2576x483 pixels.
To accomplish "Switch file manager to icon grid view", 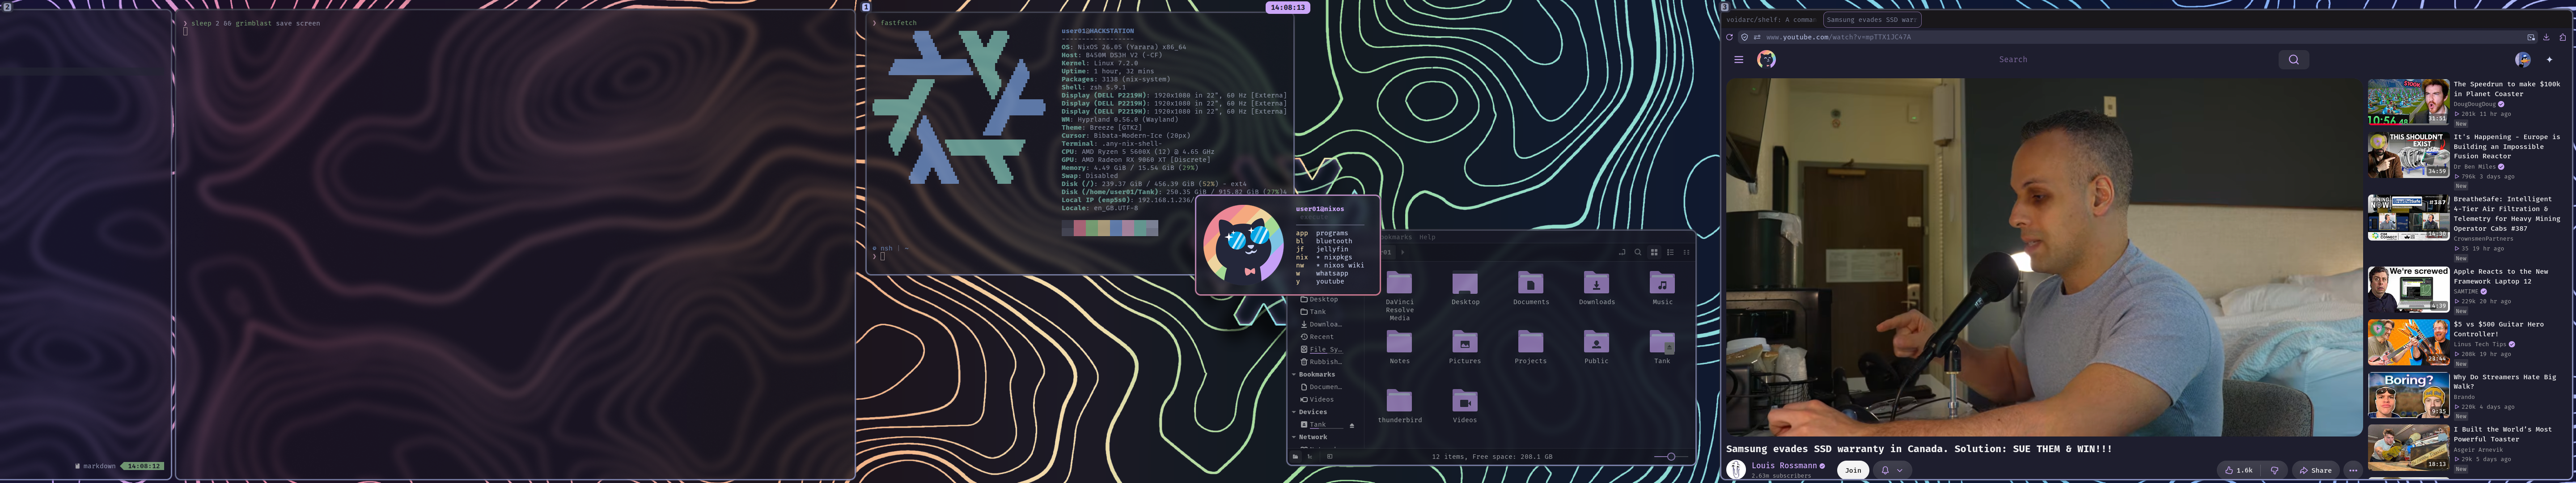I will point(1654,252).
